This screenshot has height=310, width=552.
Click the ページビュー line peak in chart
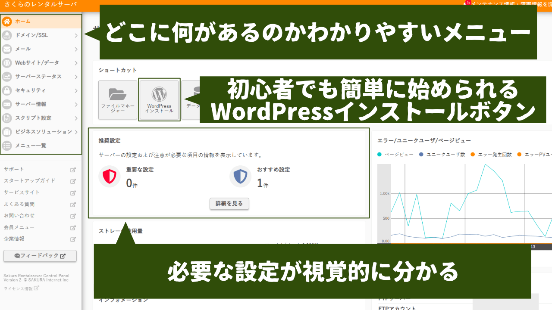[x=486, y=164]
